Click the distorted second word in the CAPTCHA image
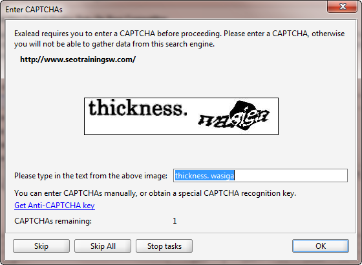 pyautogui.click(x=233, y=116)
